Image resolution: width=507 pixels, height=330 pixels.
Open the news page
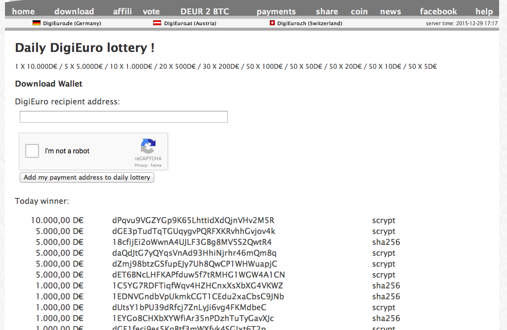coord(390,11)
